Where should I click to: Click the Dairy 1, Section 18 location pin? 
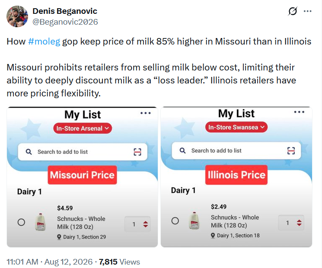213,236
